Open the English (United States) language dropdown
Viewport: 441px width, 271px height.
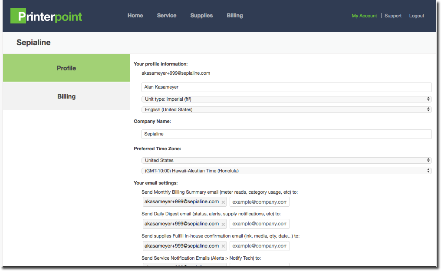(x=286, y=109)
